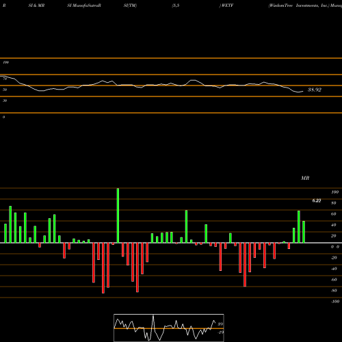Screen dimensions: 342x342
Task: Click the "SI(TM)" header label
Action: [x=130, y=5]
